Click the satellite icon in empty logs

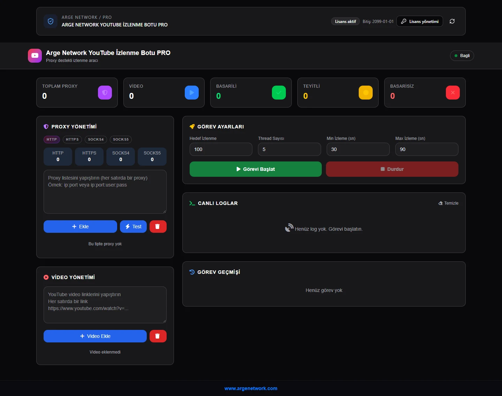(x=289, y=228)
